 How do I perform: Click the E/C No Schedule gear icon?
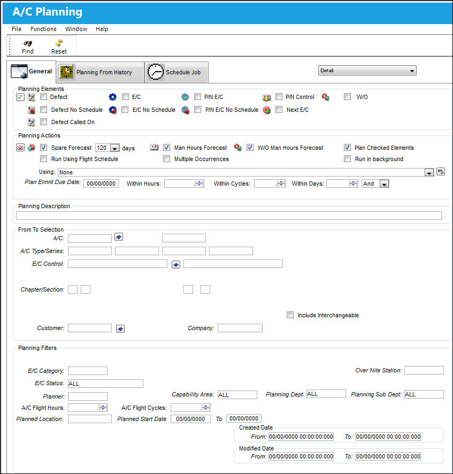coord(113,110)
